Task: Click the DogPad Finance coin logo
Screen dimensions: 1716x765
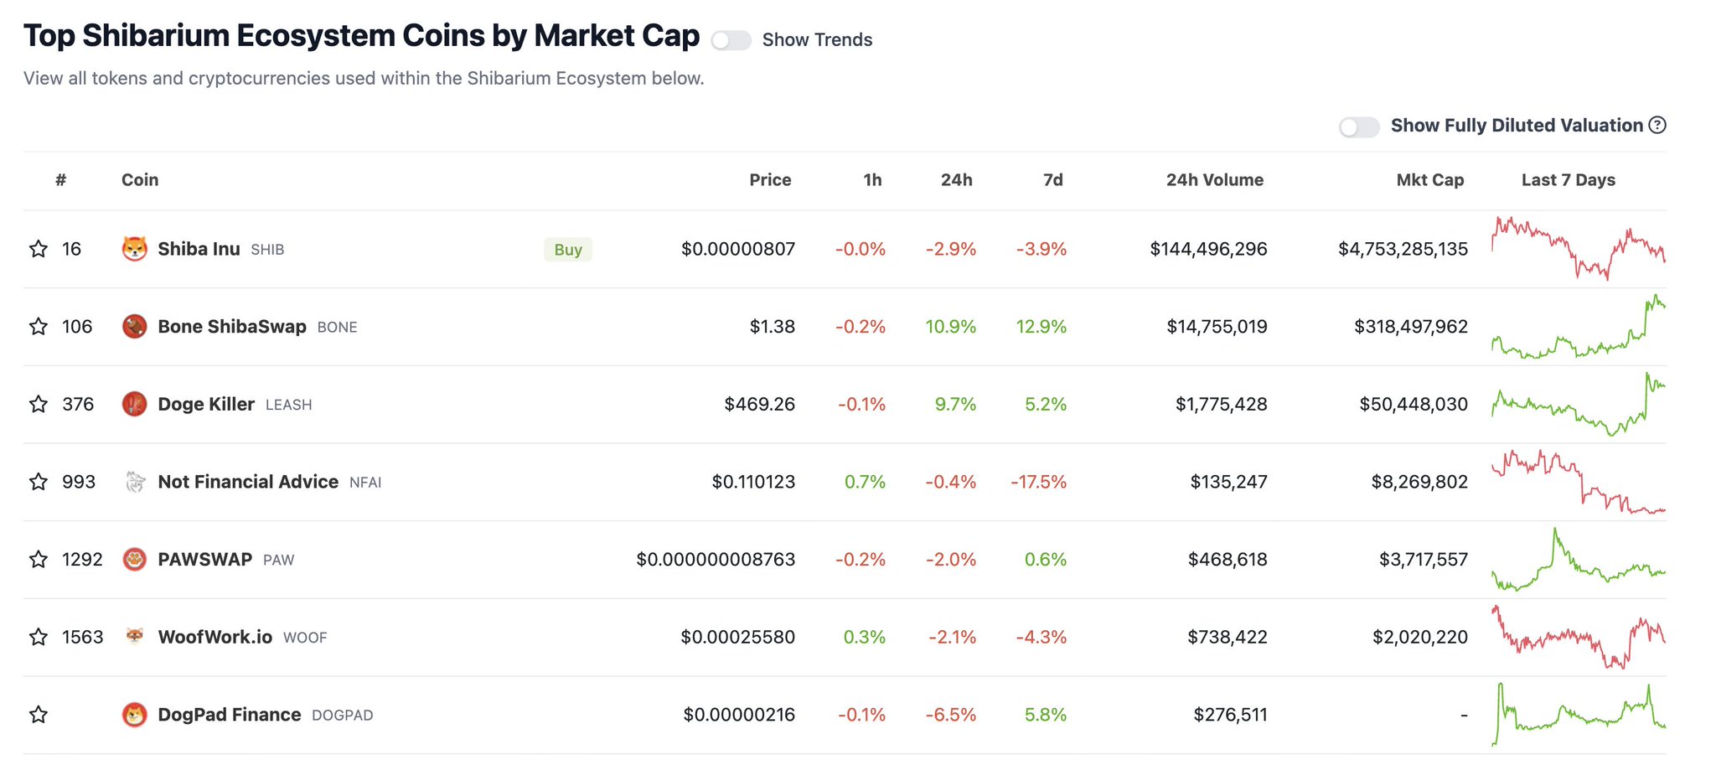Action: pos(134,715)
